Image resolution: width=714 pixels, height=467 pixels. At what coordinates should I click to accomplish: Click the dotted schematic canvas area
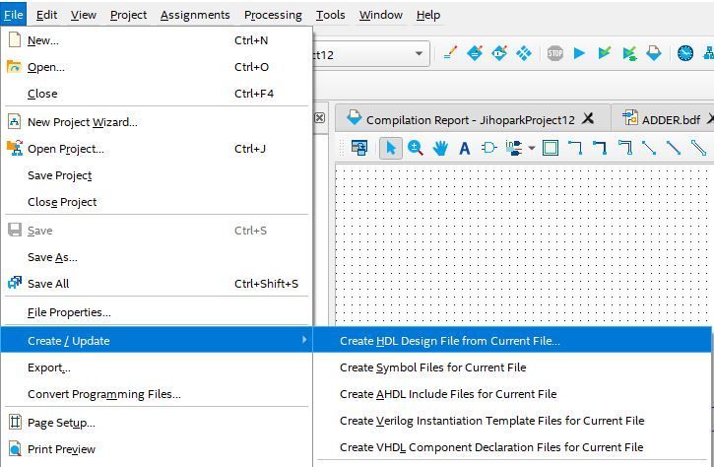pos(524,243)
